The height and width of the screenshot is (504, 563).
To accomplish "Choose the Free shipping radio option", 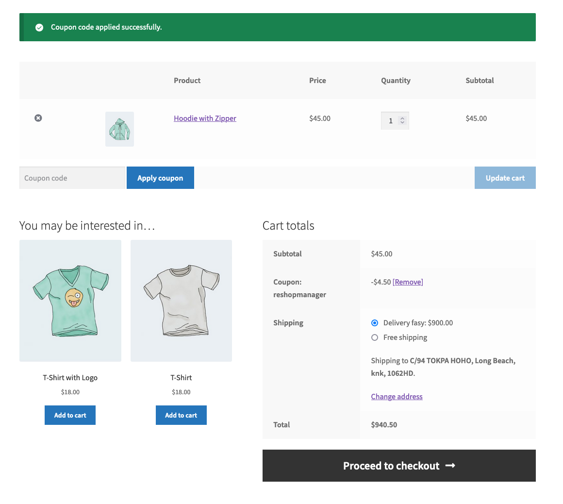I will (375, 337).
